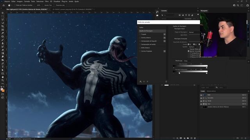Open the Modo de Mesclagem dropdown

(194, 32)
